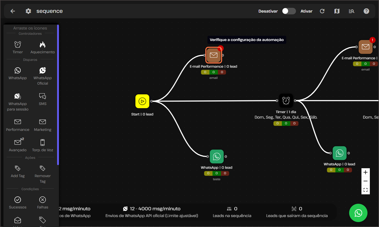
Task: Click the sidebar vertical scrollbar
Action: pos(58,95)
